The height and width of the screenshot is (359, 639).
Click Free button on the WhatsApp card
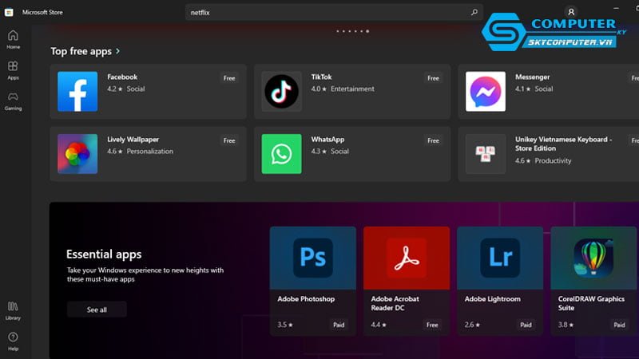(433, 140)
